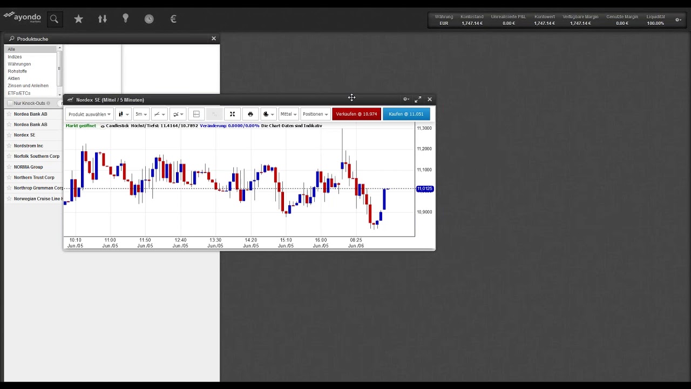Open favorites star icon in top bar
Screen dimensions: 691x389
pyautogui.click(x=79, y=19)
